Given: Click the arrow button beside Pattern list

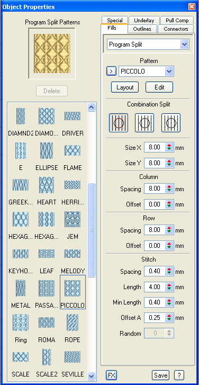Looking at the screenshot, I should click(111, 71).
